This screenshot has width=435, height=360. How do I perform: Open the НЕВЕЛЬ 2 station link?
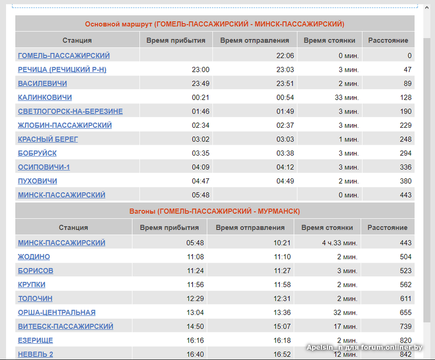[x=35, y=354]
